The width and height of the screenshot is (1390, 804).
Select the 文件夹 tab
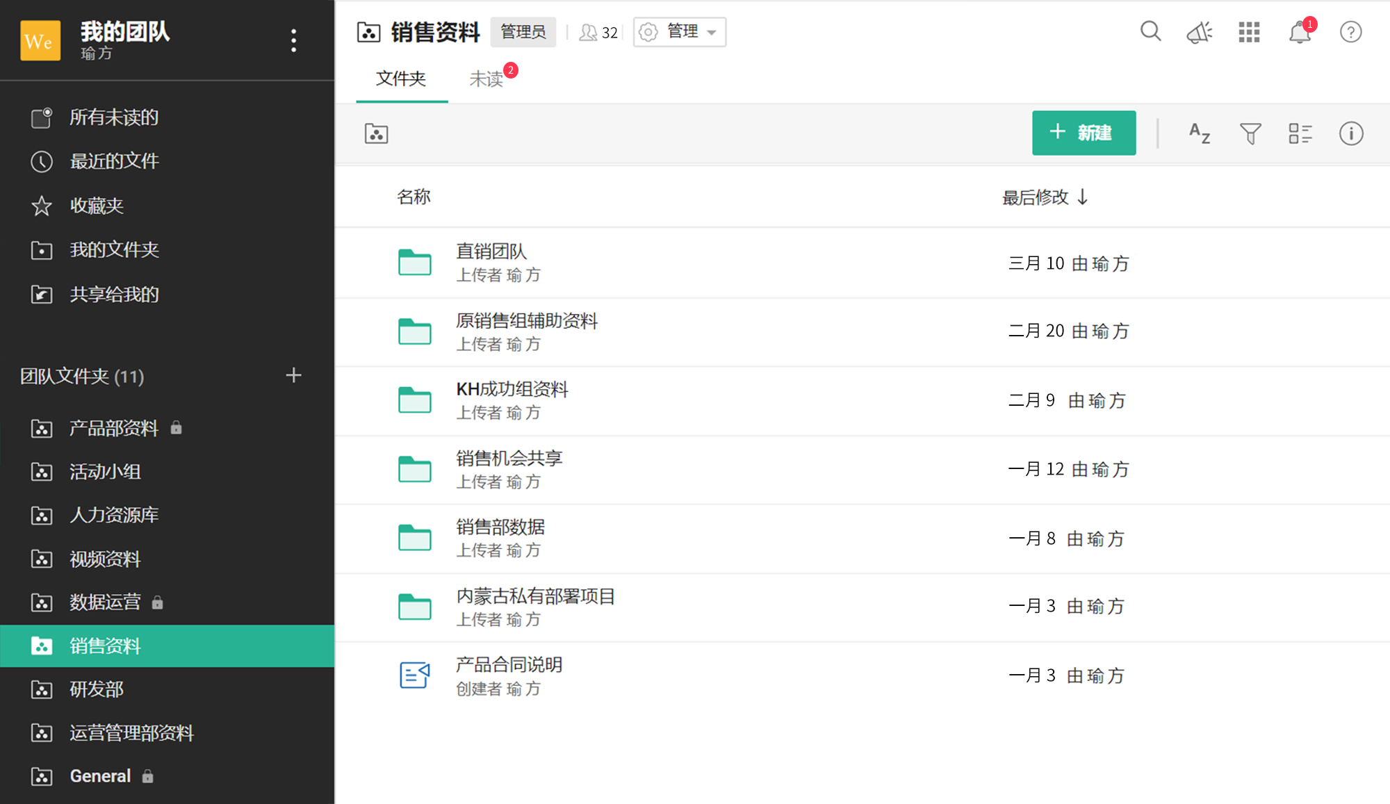[x=401, y=79]
